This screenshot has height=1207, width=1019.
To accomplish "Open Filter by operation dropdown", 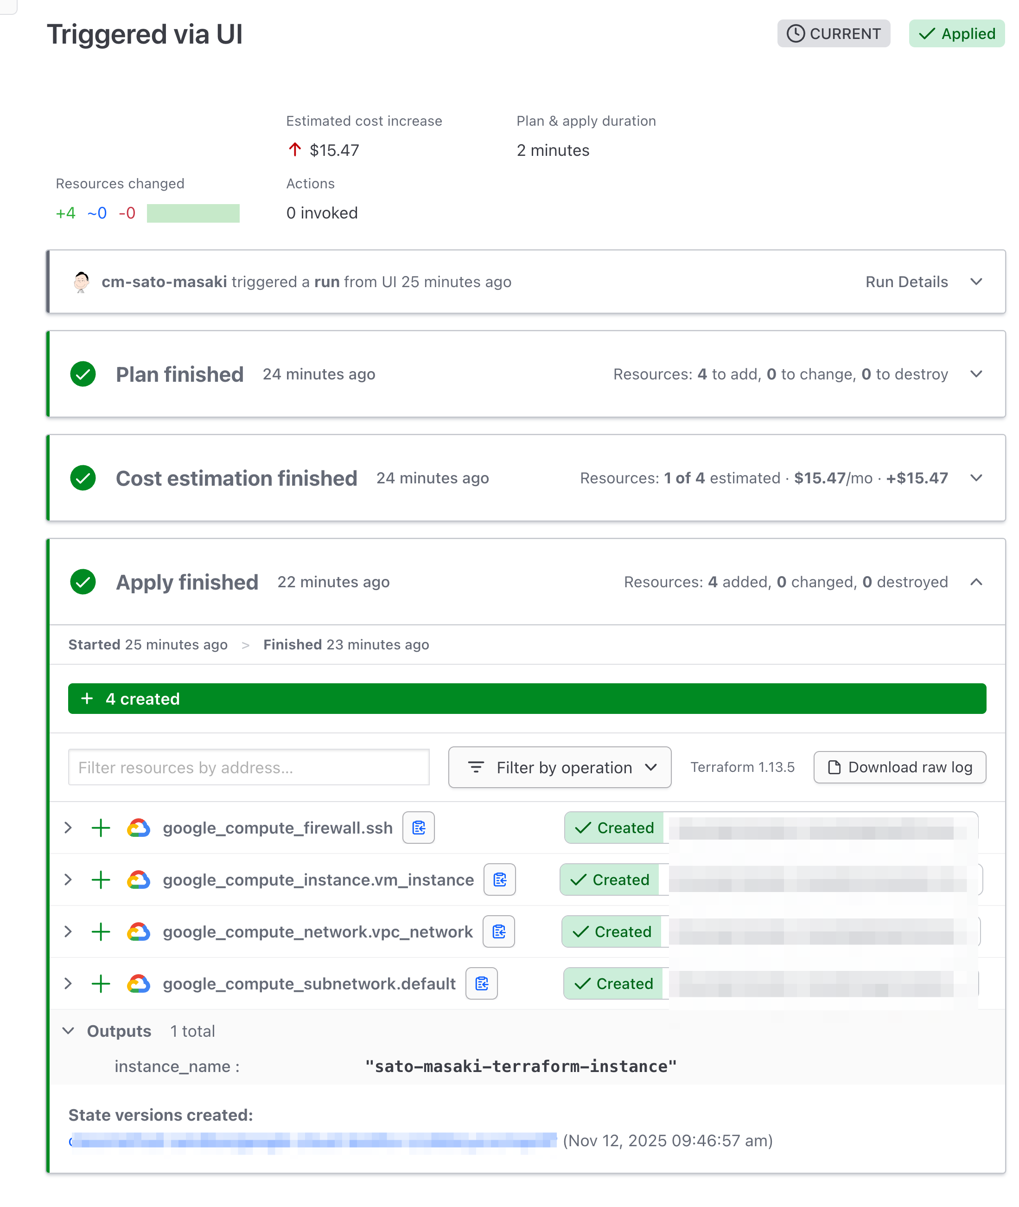I will (x=559, y=768).
